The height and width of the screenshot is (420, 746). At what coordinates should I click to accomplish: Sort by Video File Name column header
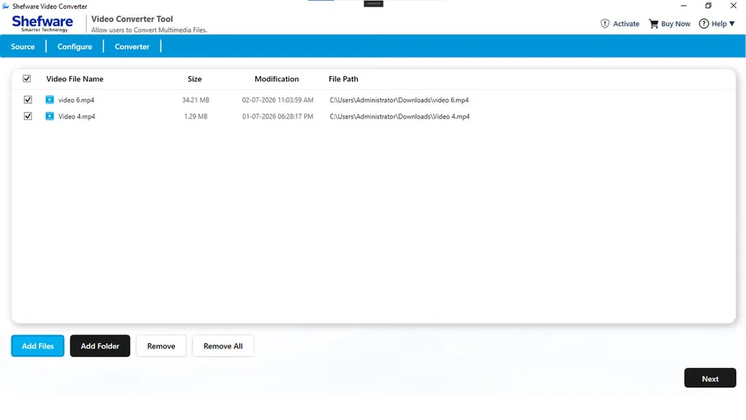click(75, 79)
